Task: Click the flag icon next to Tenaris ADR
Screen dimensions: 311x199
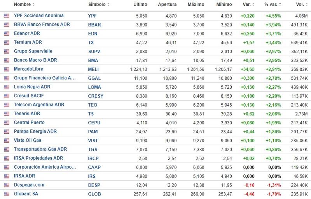Action: tap(6, 114)
